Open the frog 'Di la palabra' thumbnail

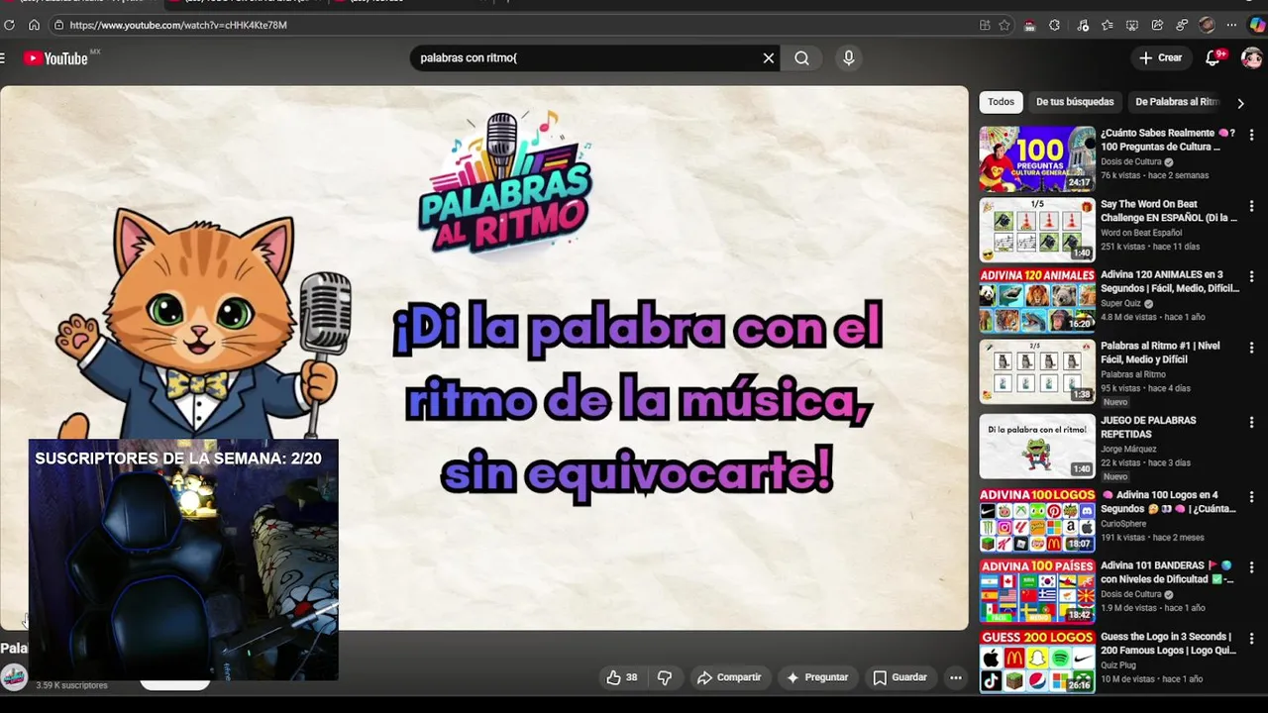tap(1037, 447)
